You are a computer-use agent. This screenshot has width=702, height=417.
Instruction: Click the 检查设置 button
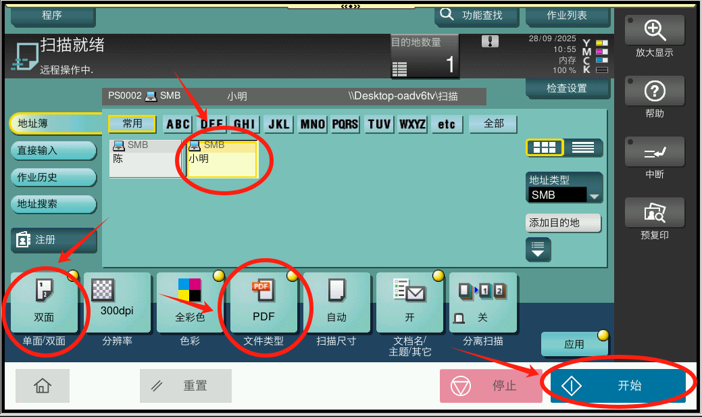point(568,89)
